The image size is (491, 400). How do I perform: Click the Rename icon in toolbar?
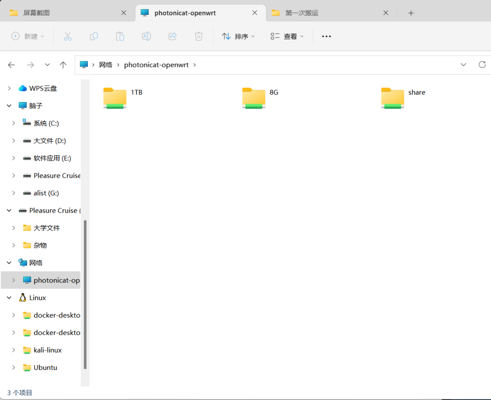point(146,36)
